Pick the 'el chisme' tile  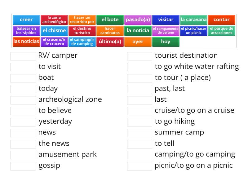pos(54,31)
